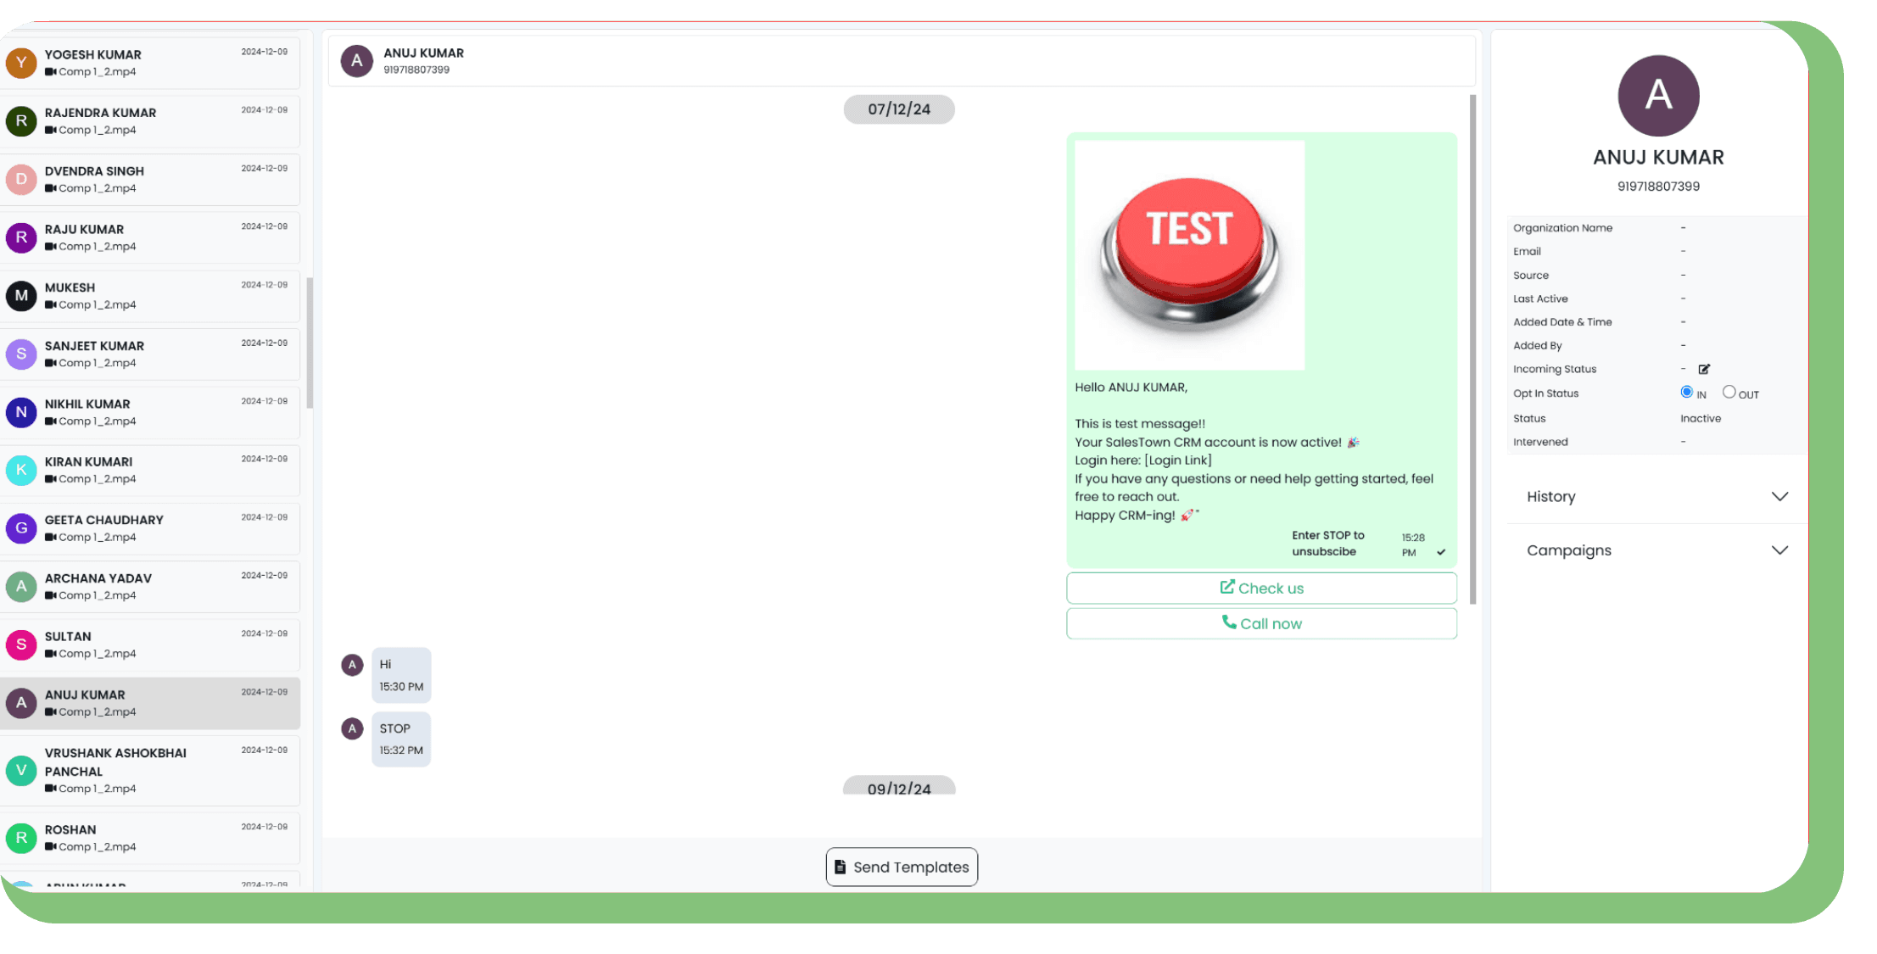Click the document icon on Send Templates
The width and height of the screenshot is (1877, 954).
pos(840,867)
